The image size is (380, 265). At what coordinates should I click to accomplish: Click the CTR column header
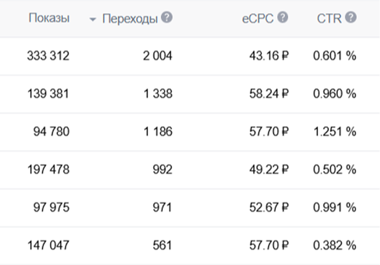click(329, 19)
